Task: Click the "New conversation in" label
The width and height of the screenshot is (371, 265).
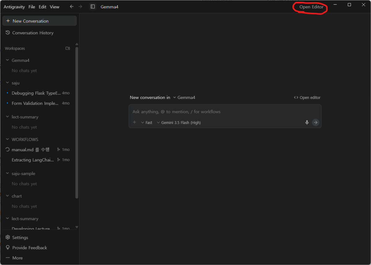Action: click(150, 97)
